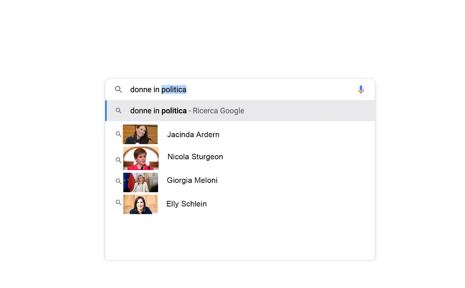Click the search icon next to Elly Schlein
Screen dimensions: 465x288
click(118, 202)
